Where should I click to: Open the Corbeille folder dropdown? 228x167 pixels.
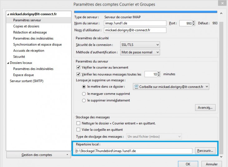pyautogui.click(x=171, y=87)
